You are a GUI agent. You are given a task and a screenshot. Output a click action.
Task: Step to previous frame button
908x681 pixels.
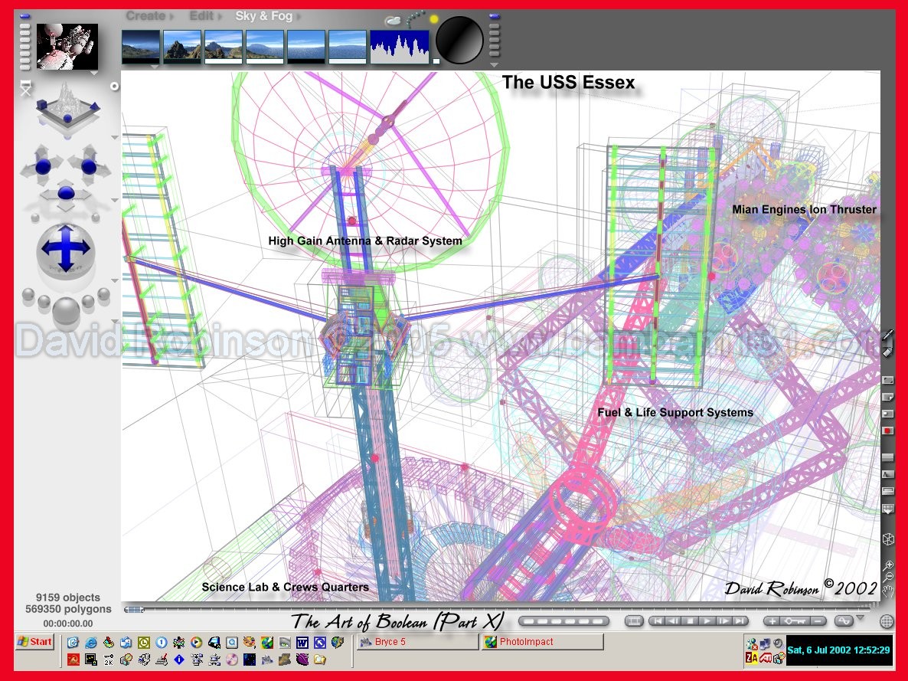click(x=673, y=620)
